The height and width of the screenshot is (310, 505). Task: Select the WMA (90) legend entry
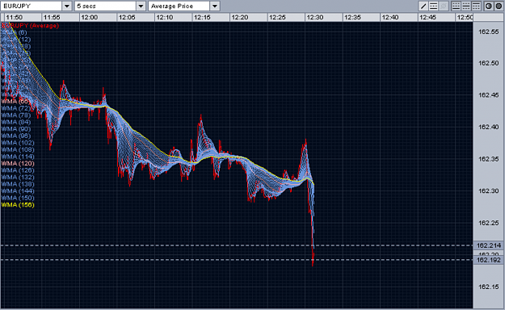click(x=16, y=129)
